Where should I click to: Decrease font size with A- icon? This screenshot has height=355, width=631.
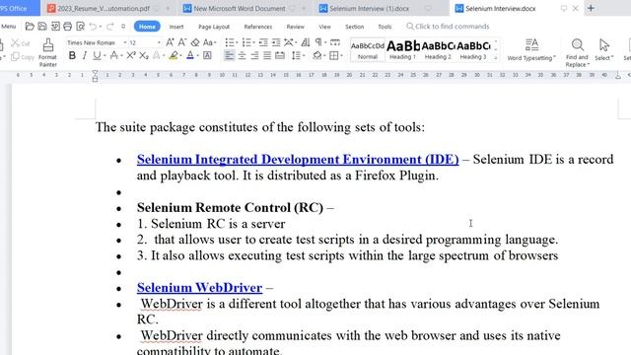tap(182, 42)
